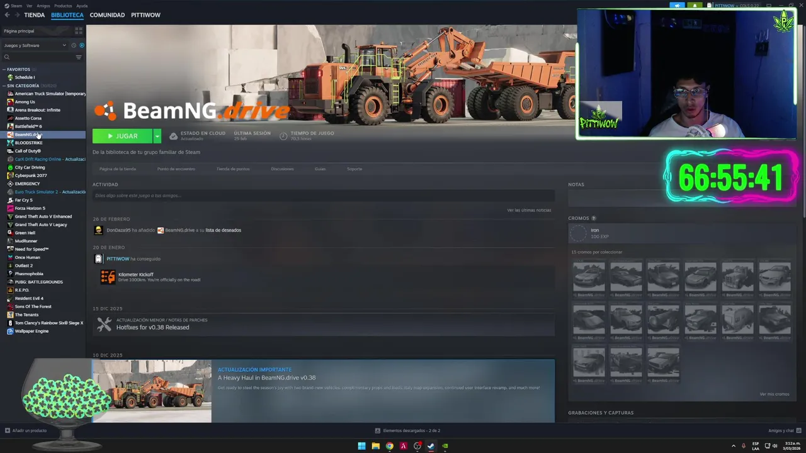Select Cyberpunk 2077 in library list
806x453 pixels.
tap(30, 176)
